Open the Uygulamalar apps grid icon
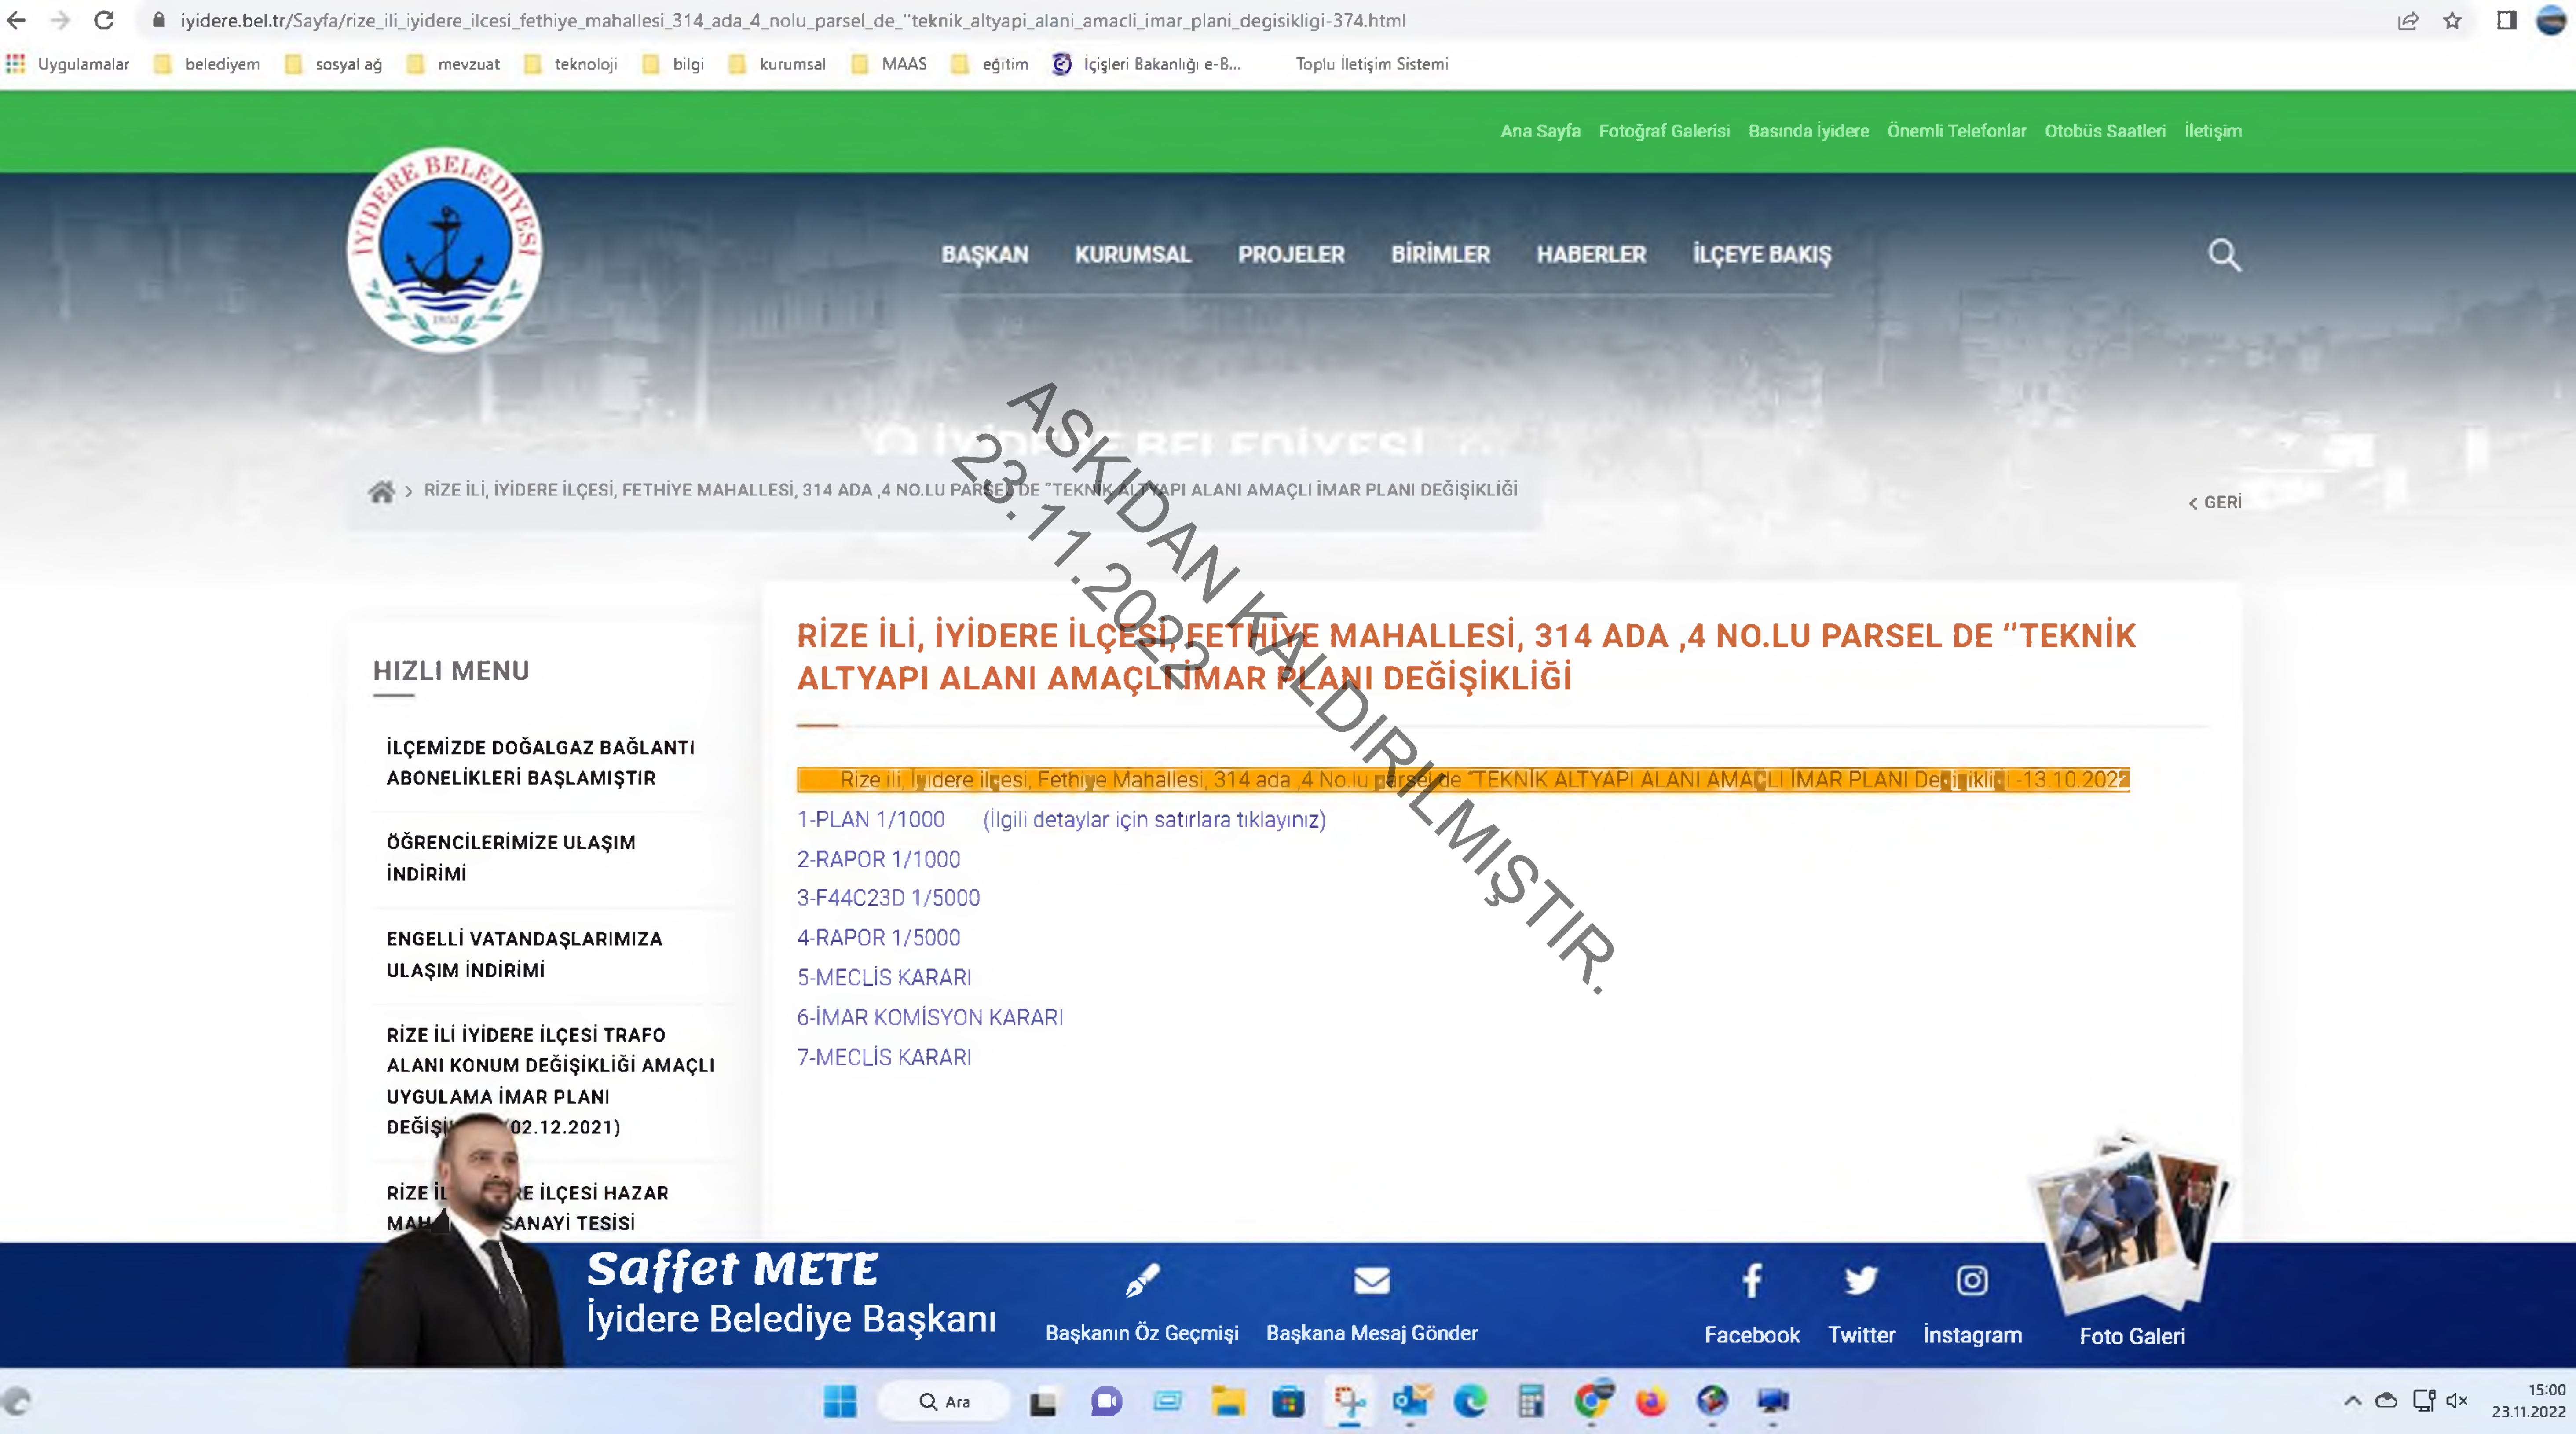This screenshot has width=2576, height=1434. [15, 64]
